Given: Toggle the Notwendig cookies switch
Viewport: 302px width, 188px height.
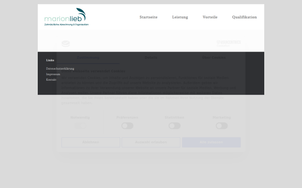Looking at the screenshot, I should coord(80,126).
